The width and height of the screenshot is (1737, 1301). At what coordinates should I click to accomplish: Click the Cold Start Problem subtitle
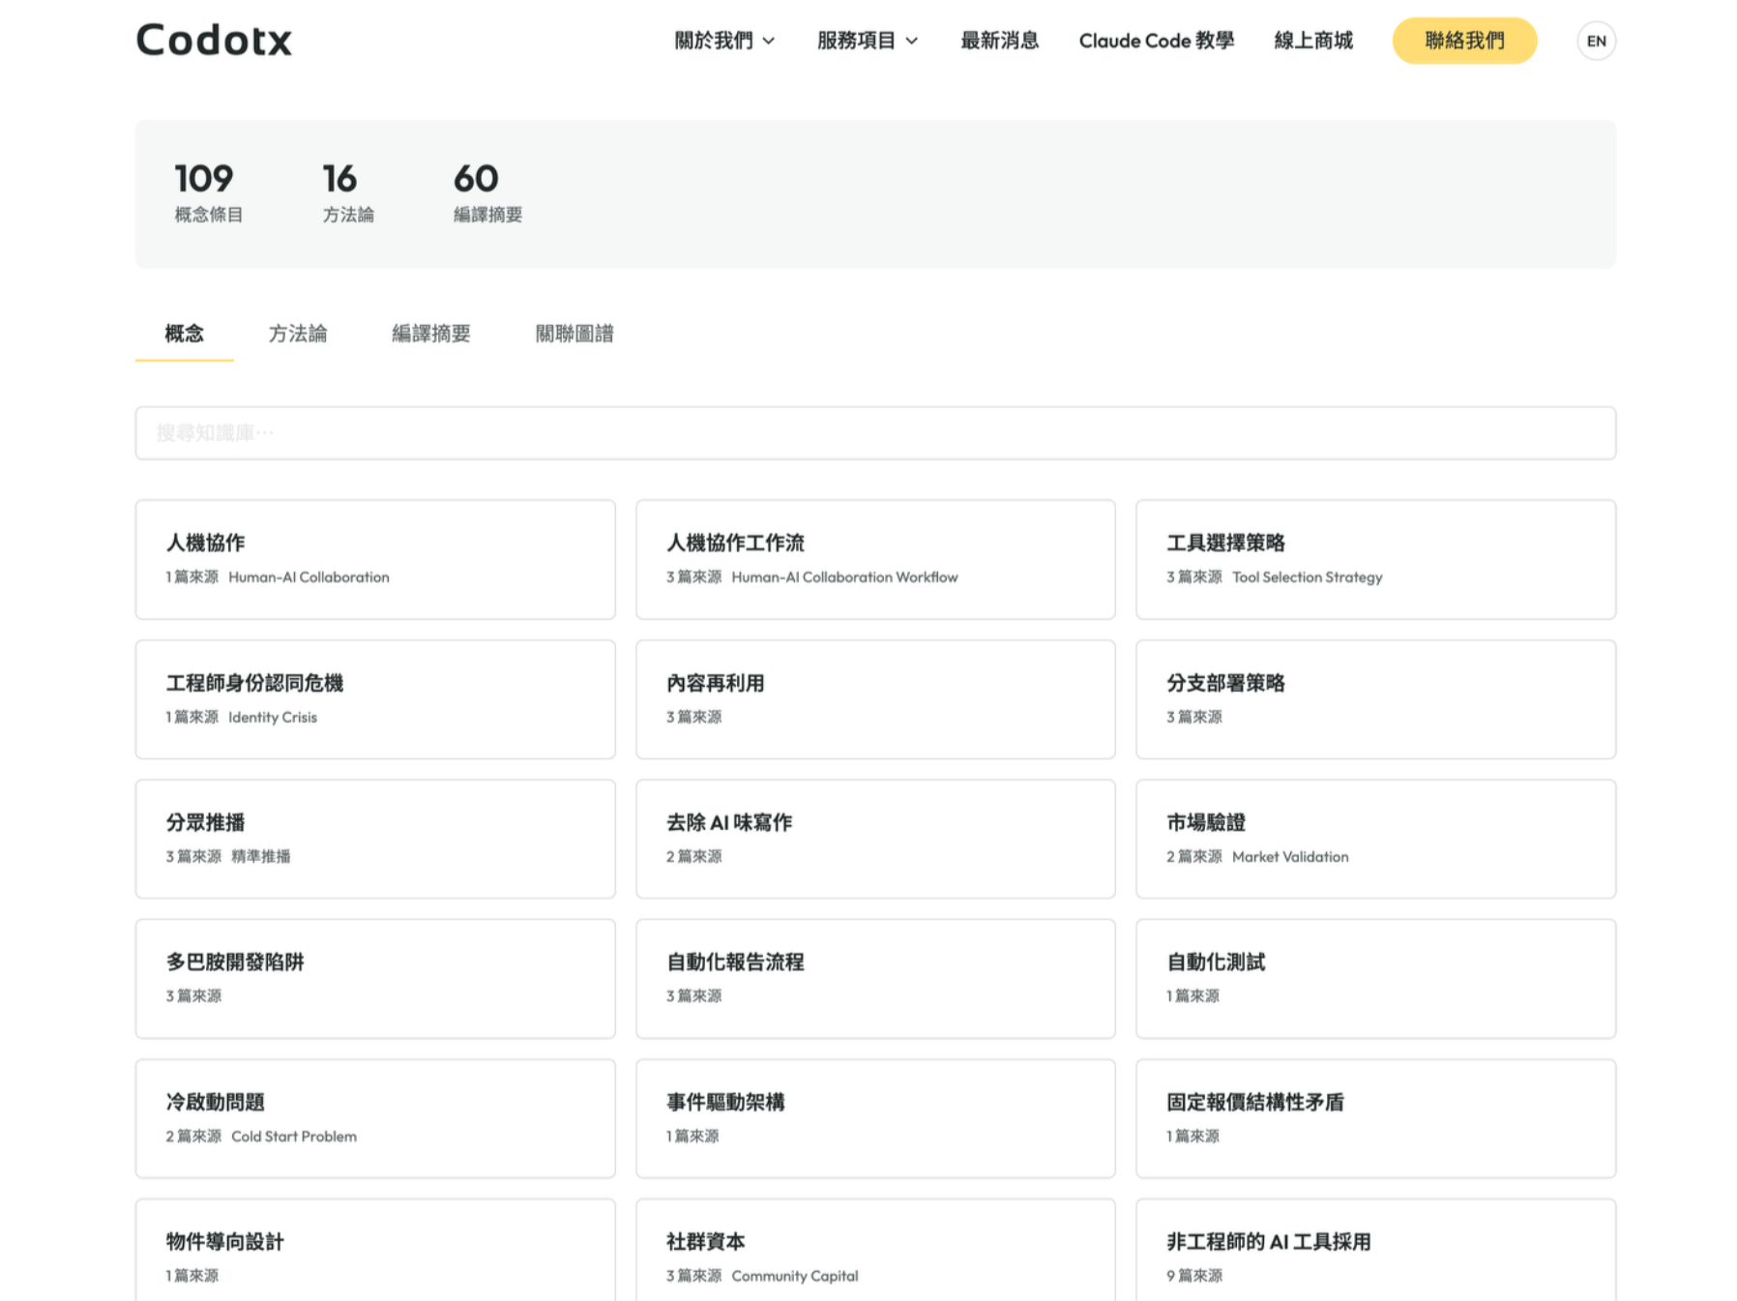click(294, 1137)
